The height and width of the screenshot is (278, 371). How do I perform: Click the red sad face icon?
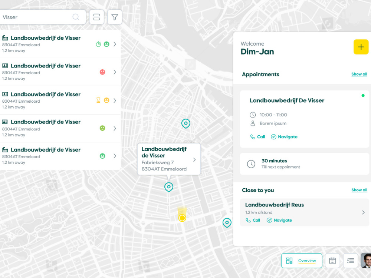pos(102,72)
